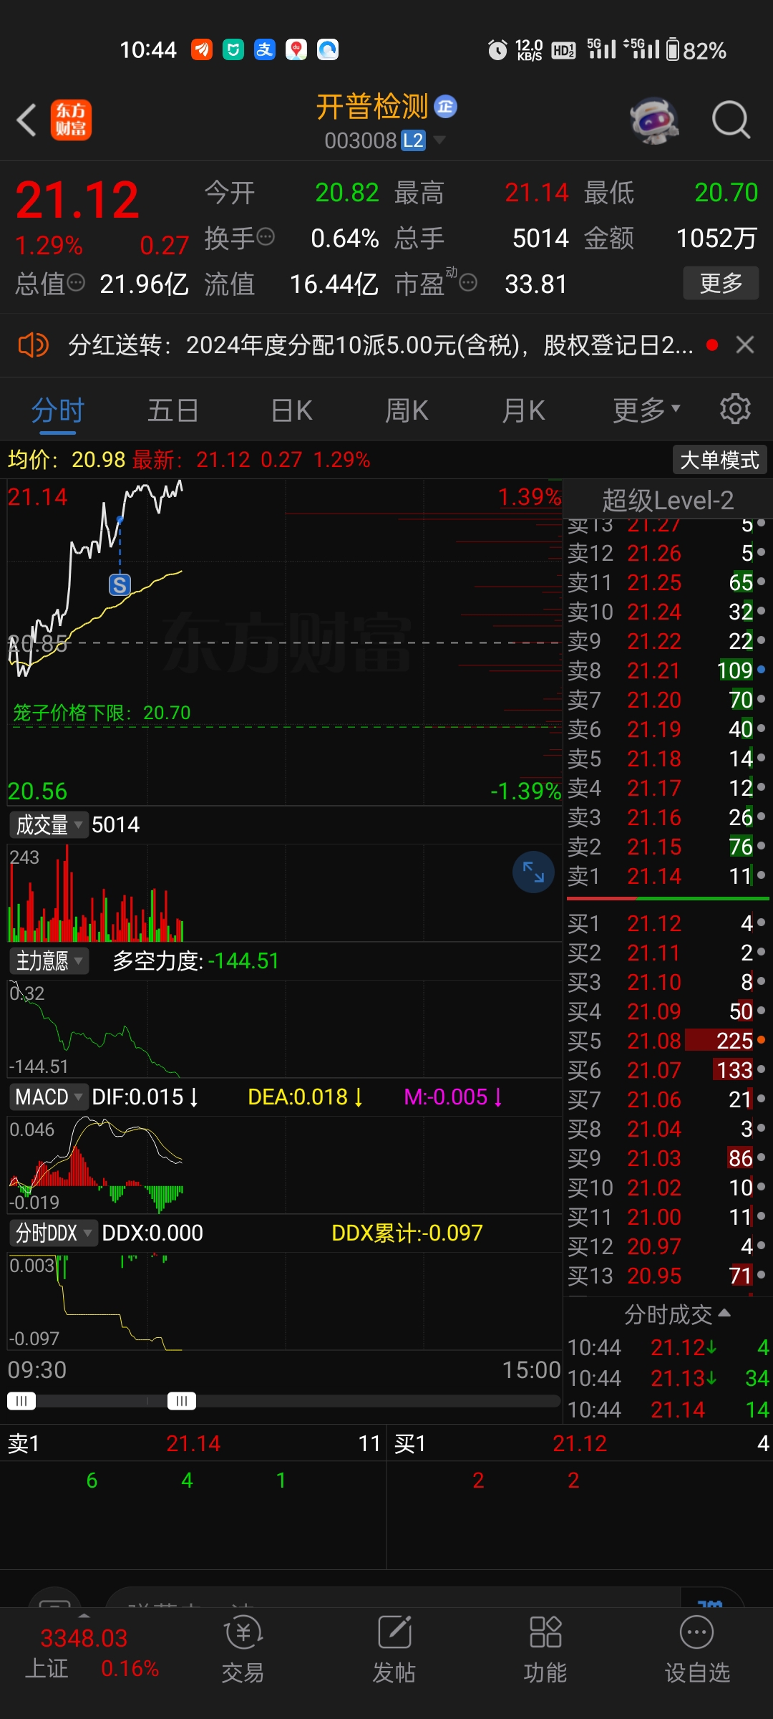This screenshot has width=773, height=1719.
Task: Switch to the 日K chart tab
Action: 291,411
